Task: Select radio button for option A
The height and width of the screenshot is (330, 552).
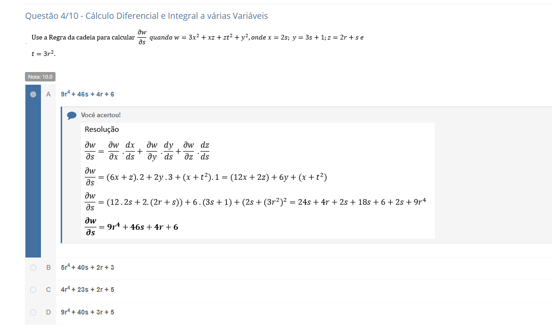Action: click(x=33, y=94)
